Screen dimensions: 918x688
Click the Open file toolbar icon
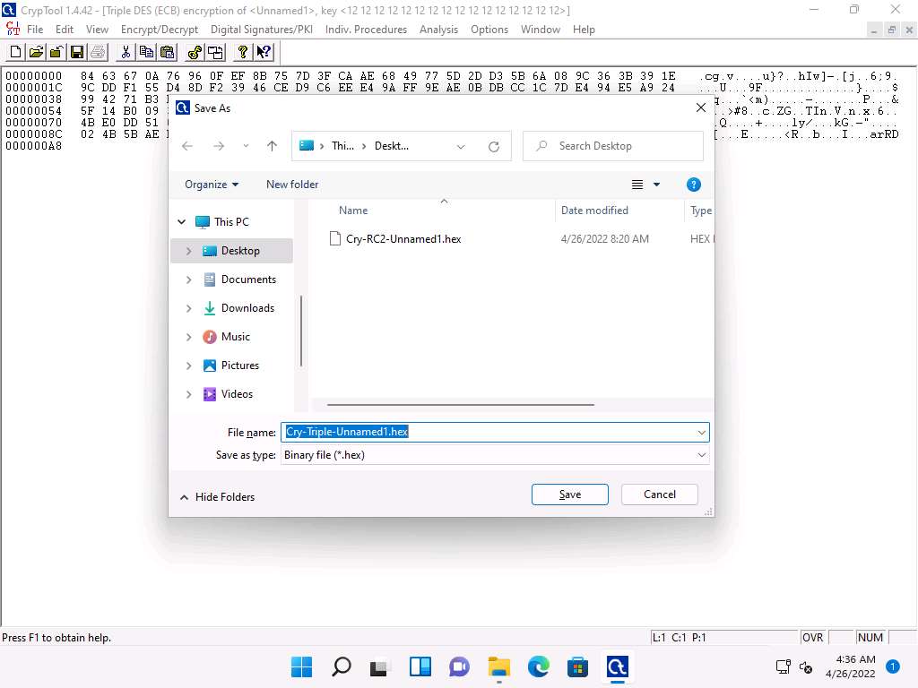pyautogui.click(x=37, y=52)
